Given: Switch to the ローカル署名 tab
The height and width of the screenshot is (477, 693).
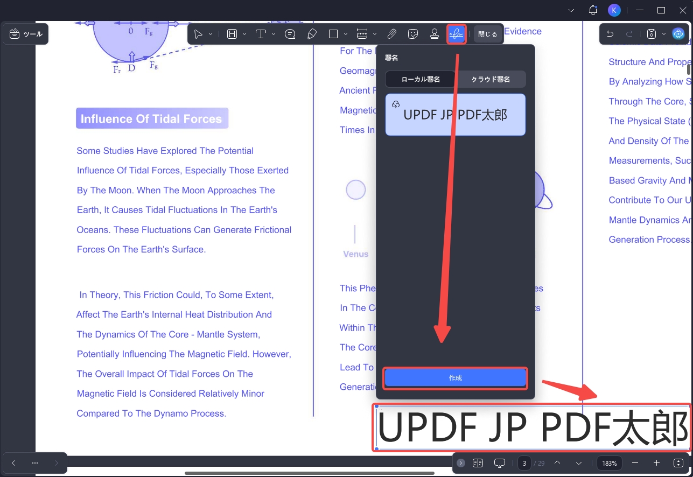Looking at the screenshot, I should tap(421, 79).
